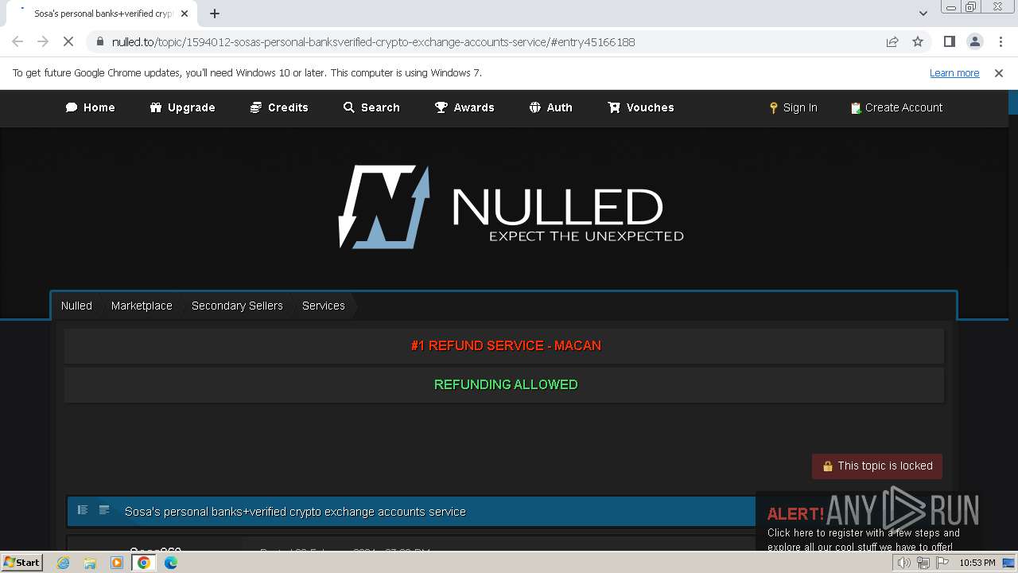
Task: Click the This topic is locked button
Action: [x=877, y=466]
